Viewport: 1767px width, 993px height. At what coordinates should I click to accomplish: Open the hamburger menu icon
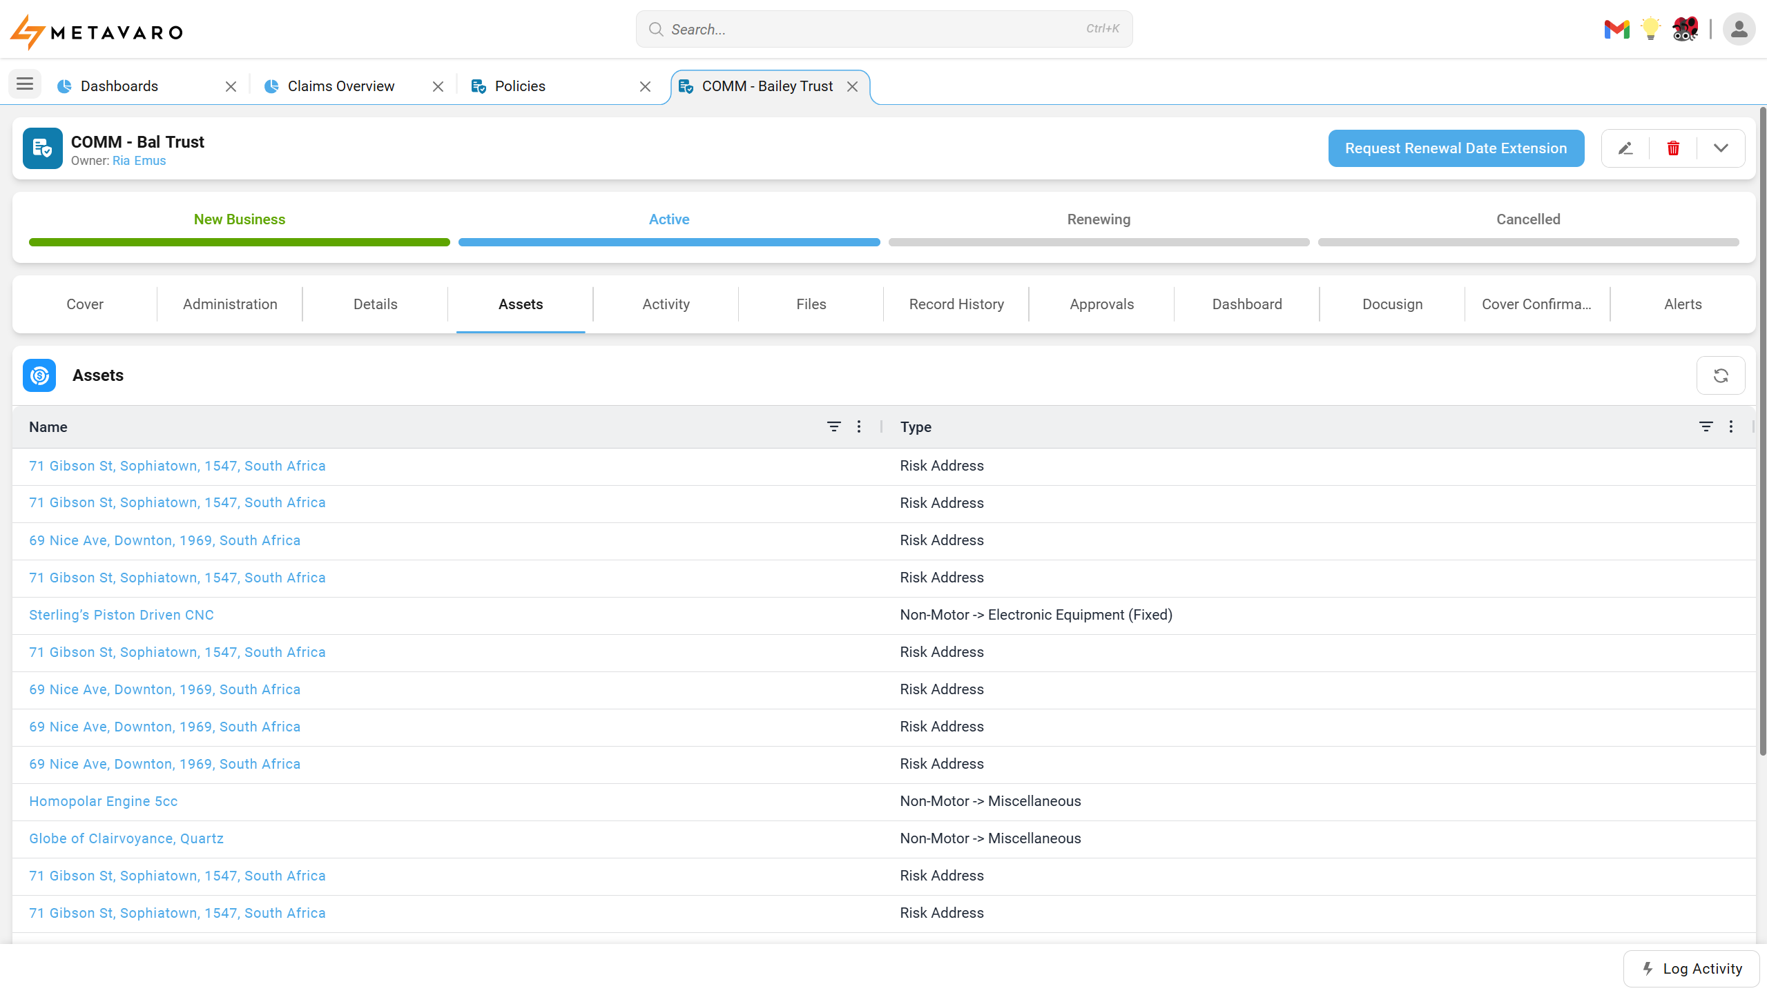[25, 84]
